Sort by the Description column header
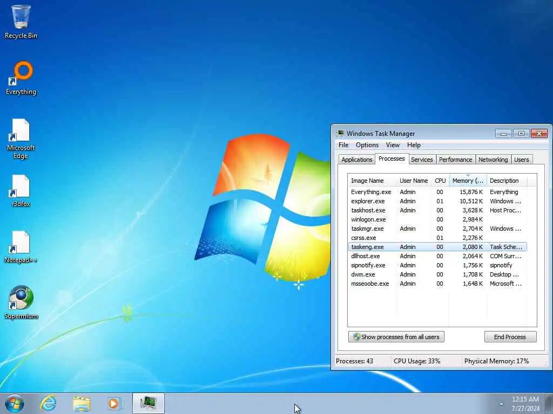Screen dimensions: 553x414 click(x=507, y=181)
